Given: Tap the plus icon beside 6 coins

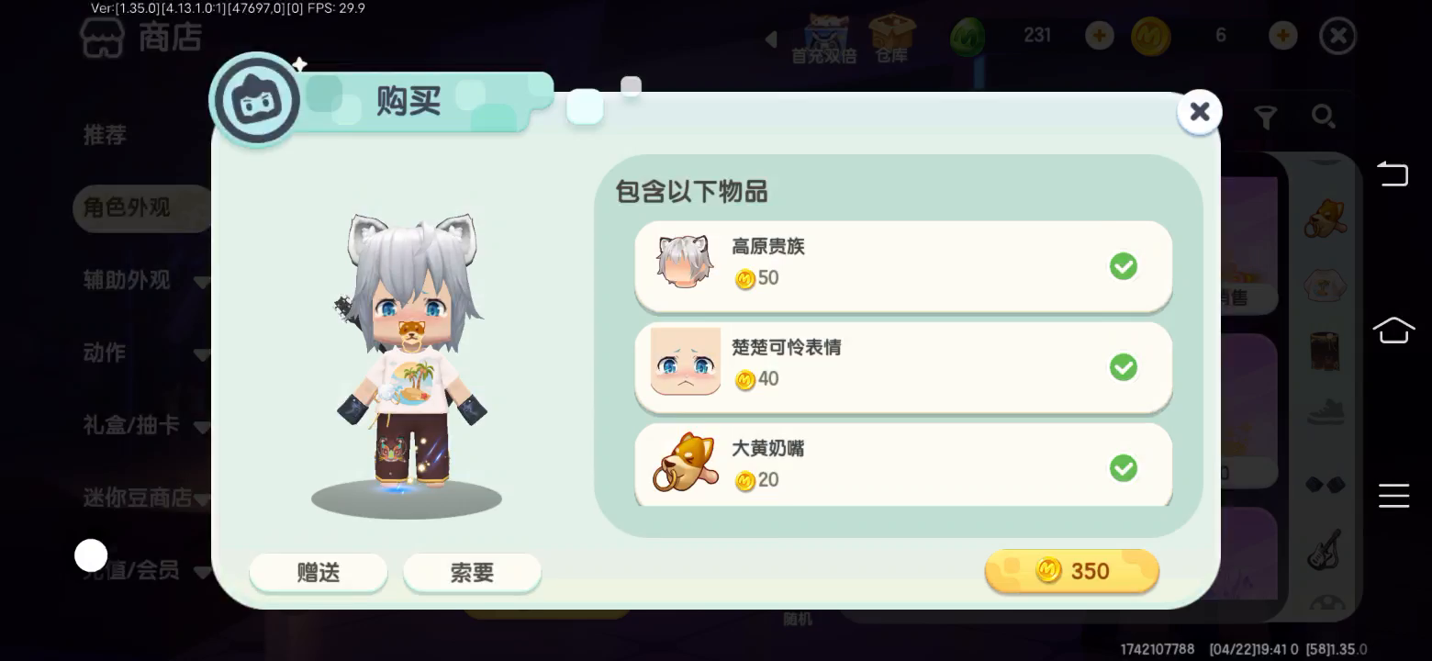Looking at the screenshot, I should pos(1282,36).
